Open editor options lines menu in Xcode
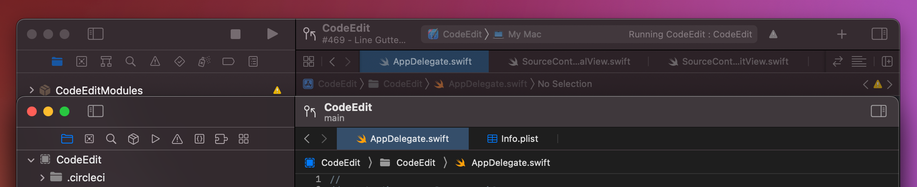 [x=859, y=61]
